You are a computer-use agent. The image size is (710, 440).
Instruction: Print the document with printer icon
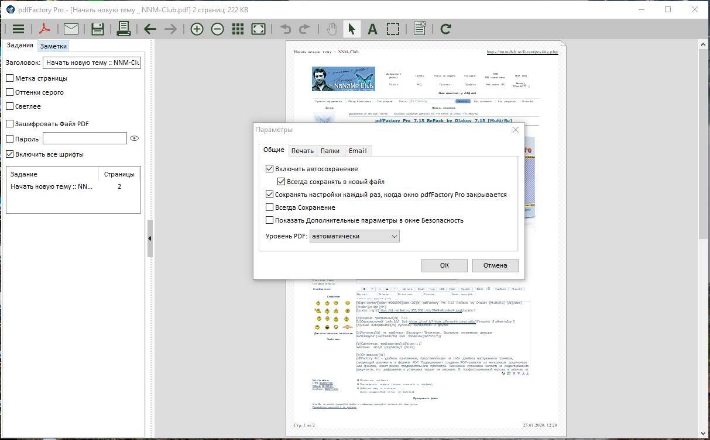[124, 29]
